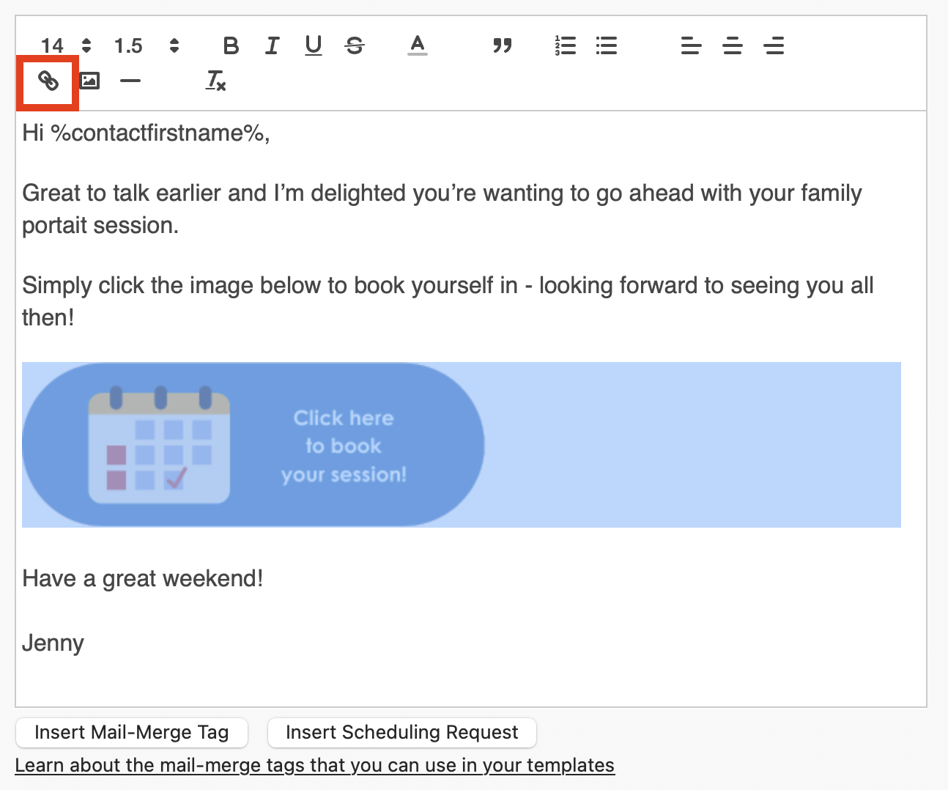Adjust font size using the stepper arrows

point(86,45)
